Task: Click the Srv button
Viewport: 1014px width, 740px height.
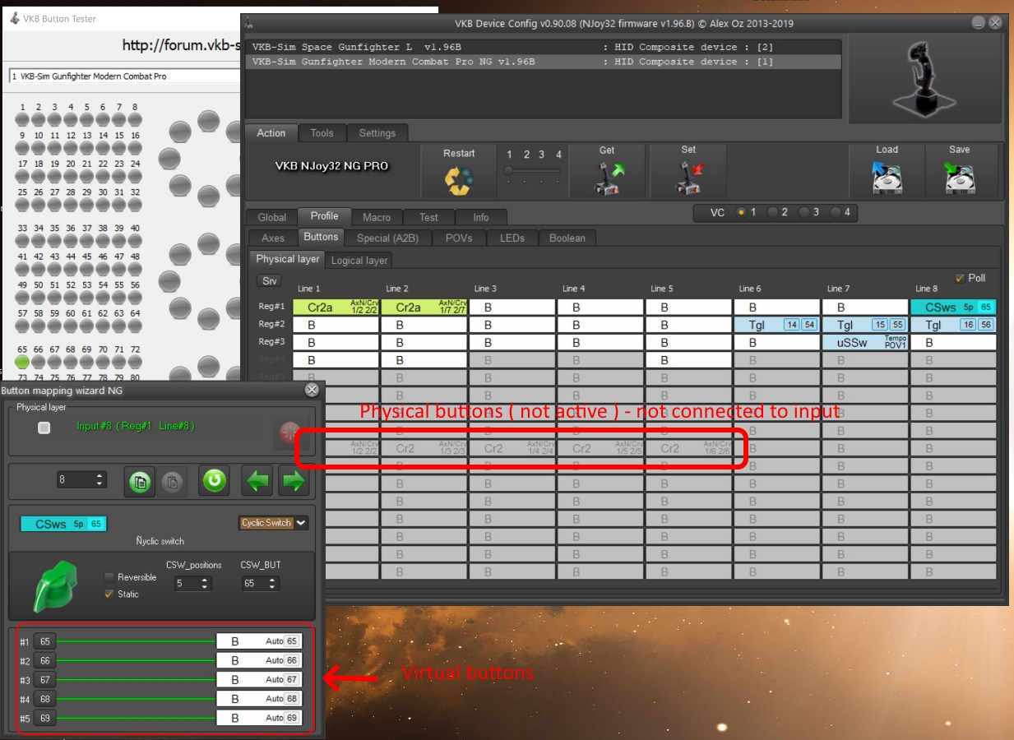Action: click(x=269, y=281)
